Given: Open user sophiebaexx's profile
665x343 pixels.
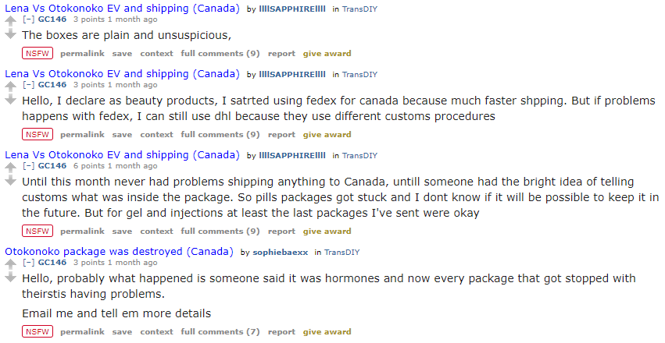Looking at the screenshot, I should click(x=281, y=253).
